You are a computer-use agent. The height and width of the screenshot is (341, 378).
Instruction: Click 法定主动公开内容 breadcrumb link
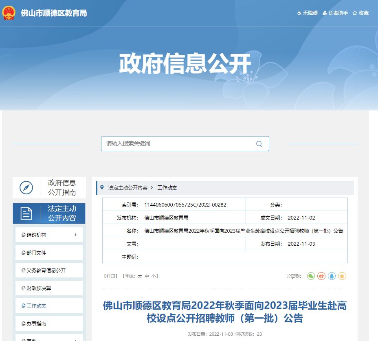click(127, 188)
